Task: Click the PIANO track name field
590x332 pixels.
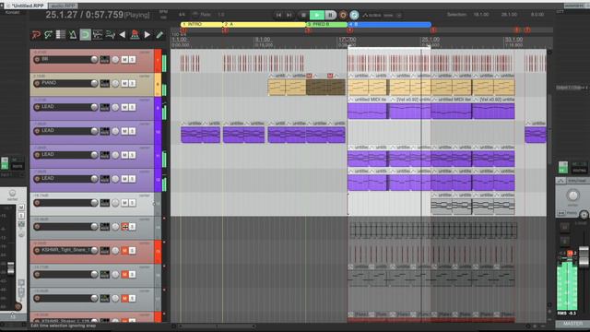Action: 65,83
